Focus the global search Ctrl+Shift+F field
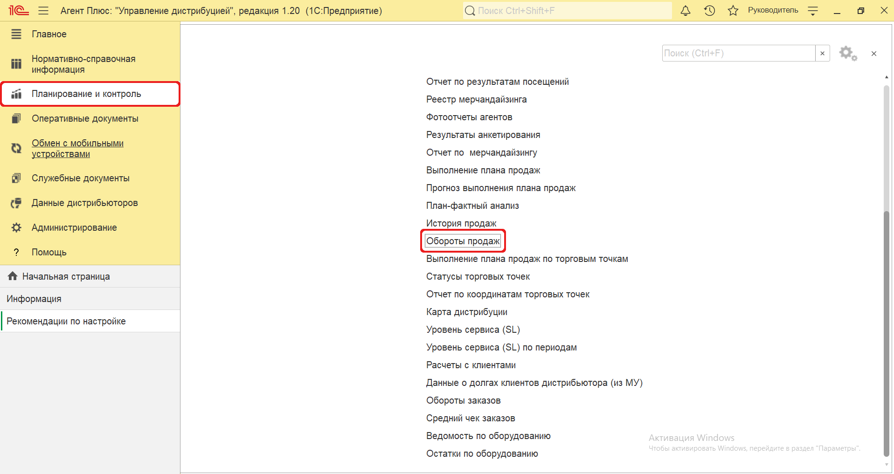The height and width of the screenshot is (474, 894). click(568, 10)
